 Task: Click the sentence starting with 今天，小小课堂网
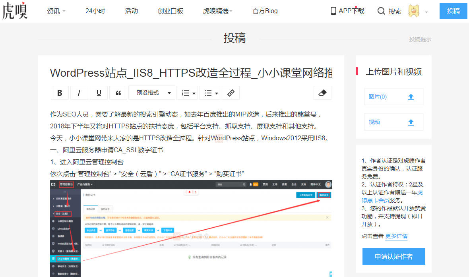click(x=189, y=138)
